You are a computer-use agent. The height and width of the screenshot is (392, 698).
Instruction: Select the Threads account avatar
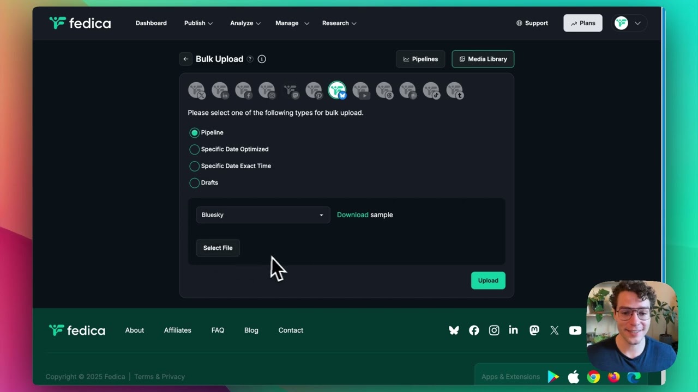pyautogui.click(x=384, y=90)
